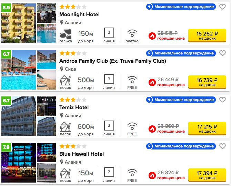The height and width of the screenshot is (186, 231).
Task: Click free Wi-Fi icon for Temiz Hotel
Action: click(132, 126)
